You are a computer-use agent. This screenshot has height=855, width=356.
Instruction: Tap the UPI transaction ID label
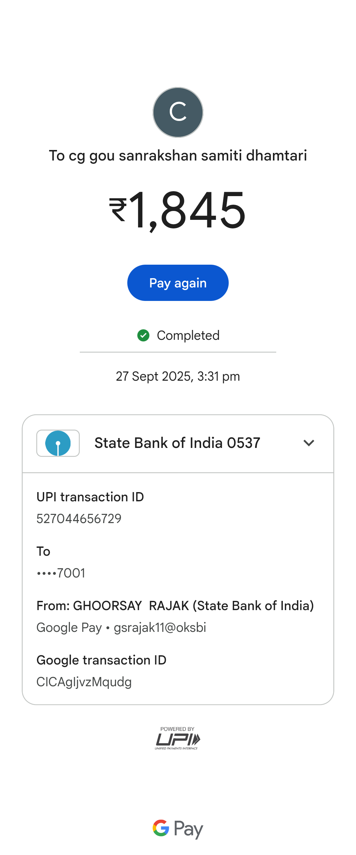coord(90,497)
